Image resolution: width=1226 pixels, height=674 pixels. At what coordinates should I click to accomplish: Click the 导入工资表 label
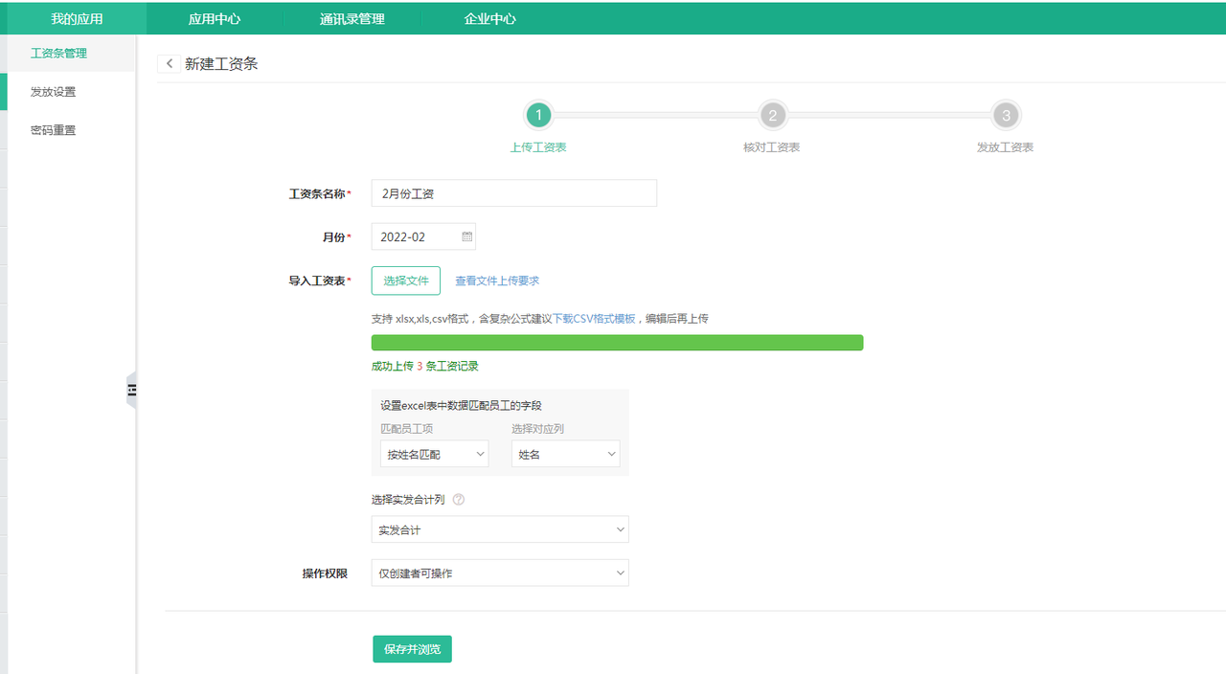point(320,281)
